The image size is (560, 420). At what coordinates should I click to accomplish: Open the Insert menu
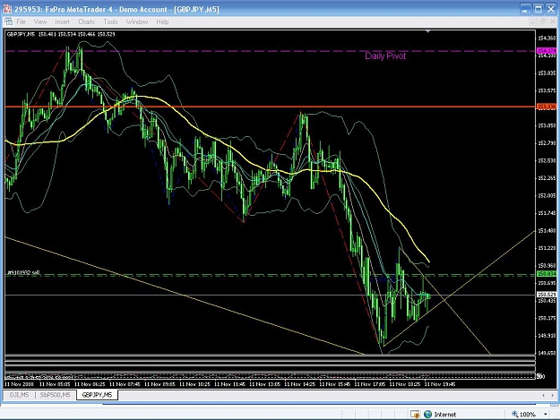click(x=62, y=21)
